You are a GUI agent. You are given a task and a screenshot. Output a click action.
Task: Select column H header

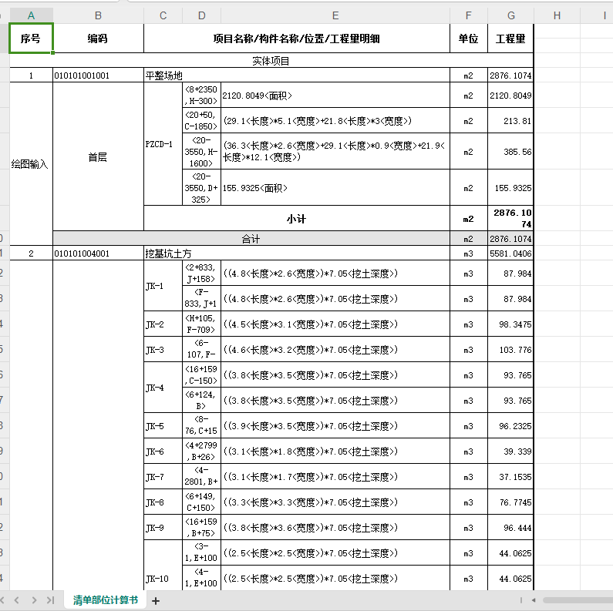click(557, 15)
